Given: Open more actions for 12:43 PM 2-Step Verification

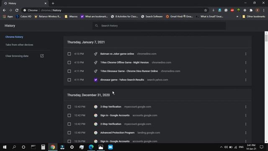Looking at the screenshot, I should (x=246, y=107).
